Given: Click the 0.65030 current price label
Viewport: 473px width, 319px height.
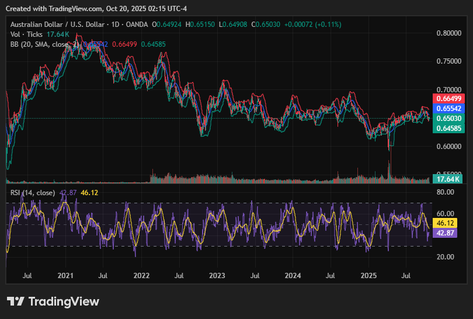Looking at the screenshot, I should [x=448, y=118].
